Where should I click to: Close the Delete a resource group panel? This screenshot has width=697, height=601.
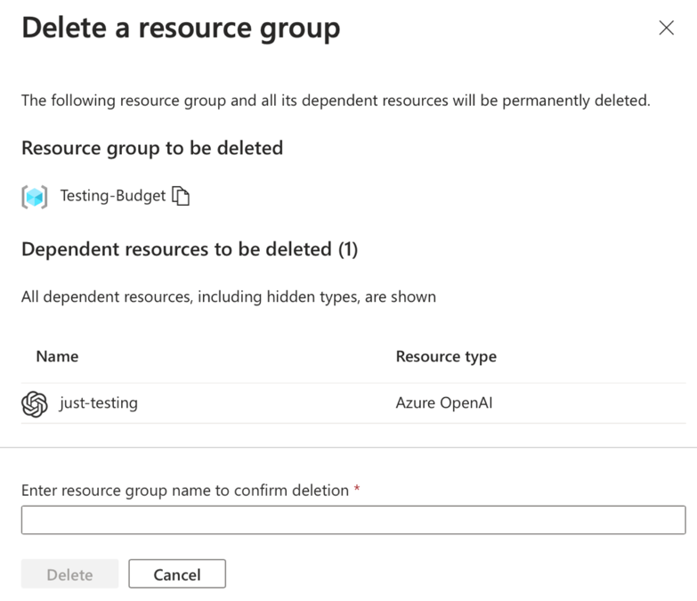[666, 28]
